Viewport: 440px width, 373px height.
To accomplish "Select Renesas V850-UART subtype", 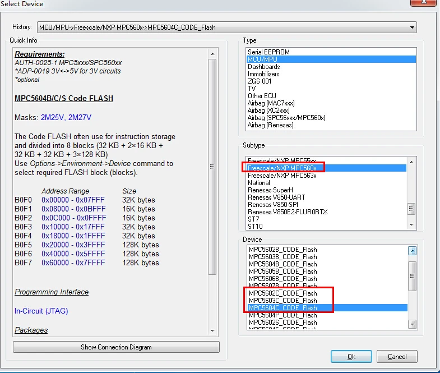I will [326, 197].
